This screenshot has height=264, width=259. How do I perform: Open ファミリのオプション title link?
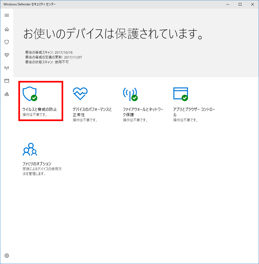[37, 164]
